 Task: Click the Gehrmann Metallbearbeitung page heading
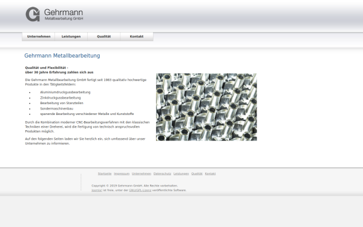62,56
